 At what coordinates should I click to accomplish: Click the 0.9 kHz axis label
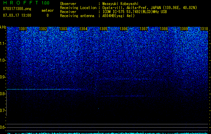click(x=3, y=77)
